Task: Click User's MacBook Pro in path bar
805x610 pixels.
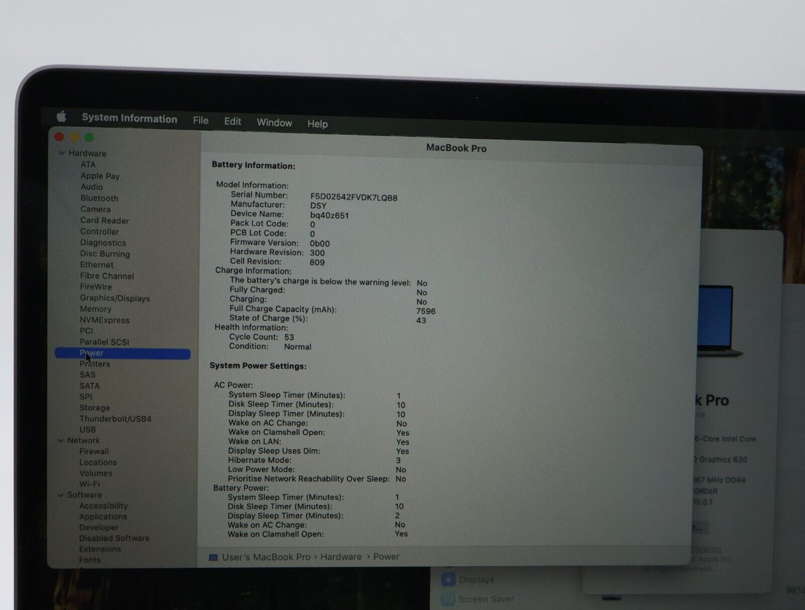Action: [x=266, y=557]
